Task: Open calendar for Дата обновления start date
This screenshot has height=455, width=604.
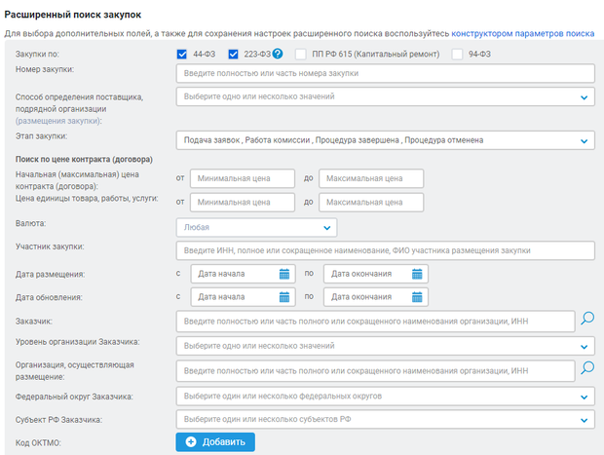Action: [284, 297]
